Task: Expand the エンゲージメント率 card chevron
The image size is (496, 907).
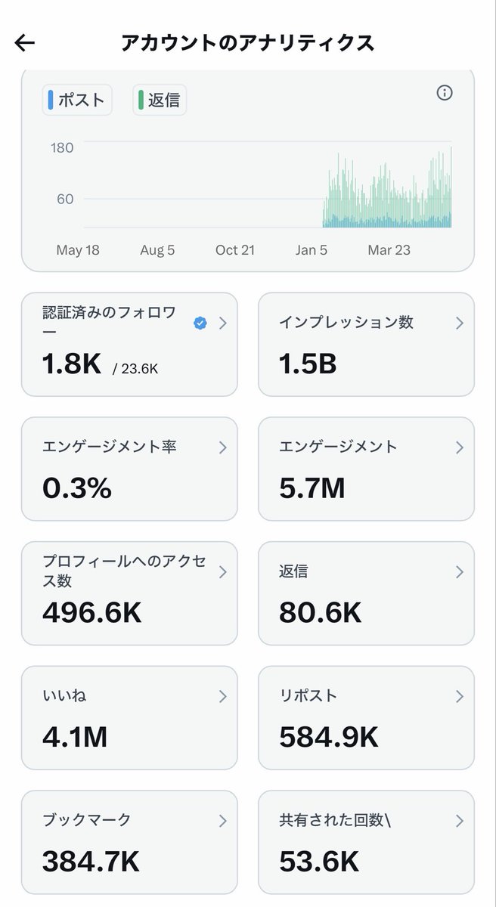Action: point(222,447)
